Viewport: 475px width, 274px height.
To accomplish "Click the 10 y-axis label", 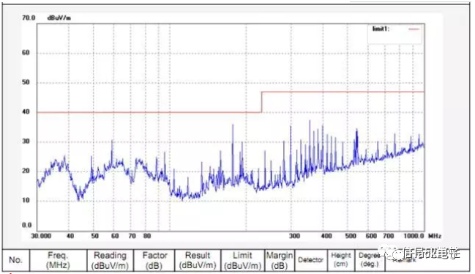I will (x=26, y=200).
